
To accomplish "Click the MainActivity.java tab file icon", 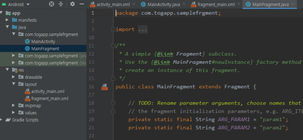I will 143,4.
